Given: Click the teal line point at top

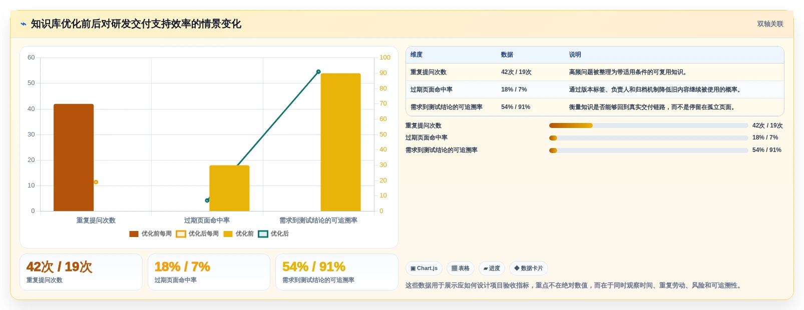Looking at the screenshot, I should point(318,72).
